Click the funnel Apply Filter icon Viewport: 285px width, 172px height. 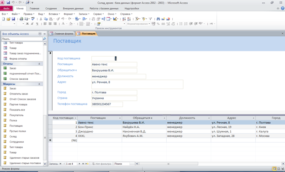point(150,19)
